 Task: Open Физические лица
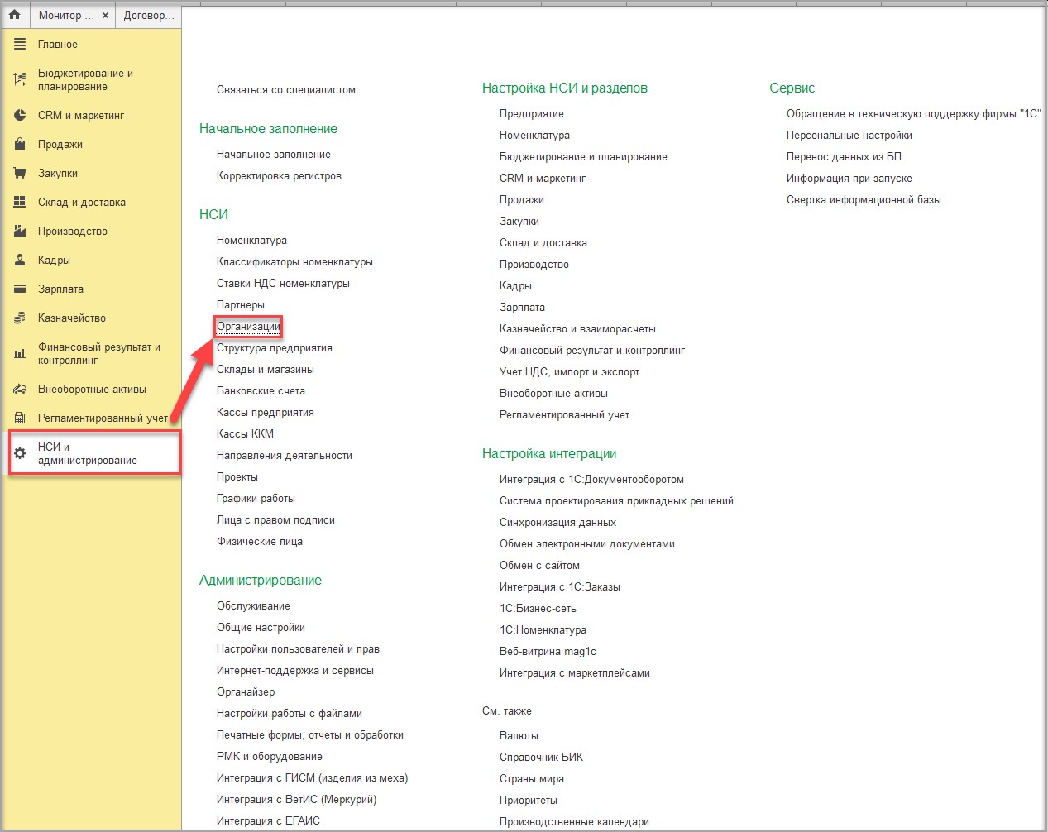pyautogui.click(x=260, y=541)
